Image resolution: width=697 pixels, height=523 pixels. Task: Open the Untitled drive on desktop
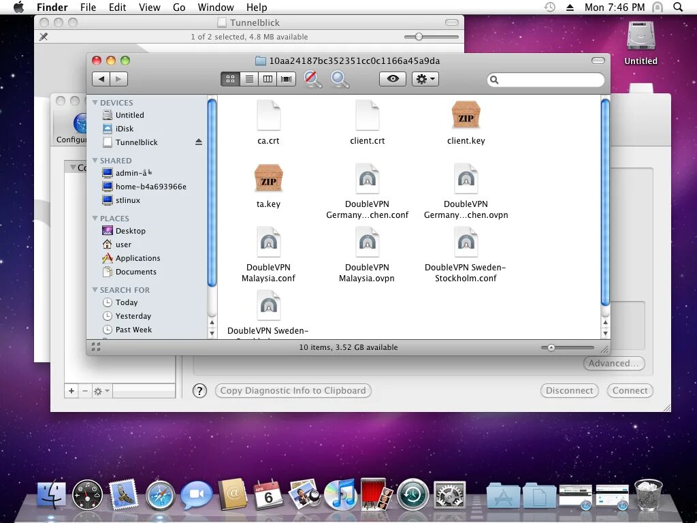641,37
